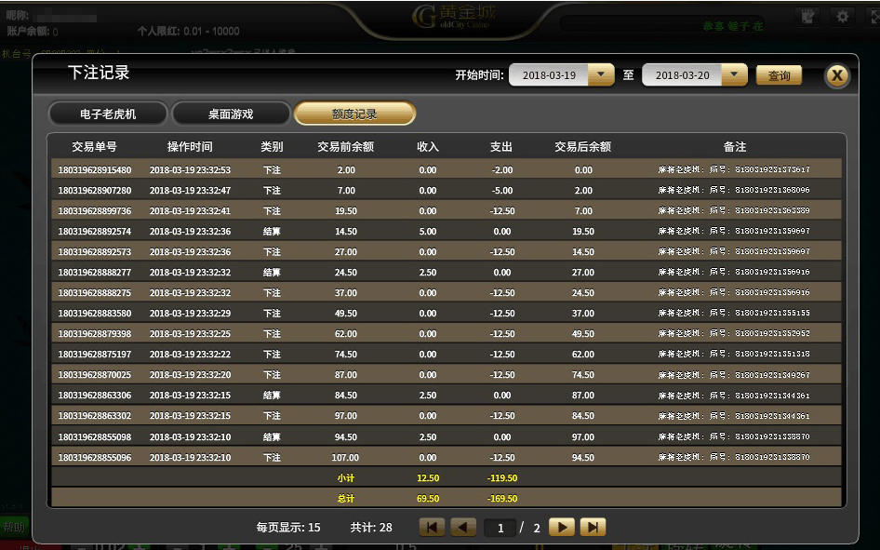Screen dimensions: 880x550
Task: Open the start date dropdown arrow
Action: click(x=601, y=74)
